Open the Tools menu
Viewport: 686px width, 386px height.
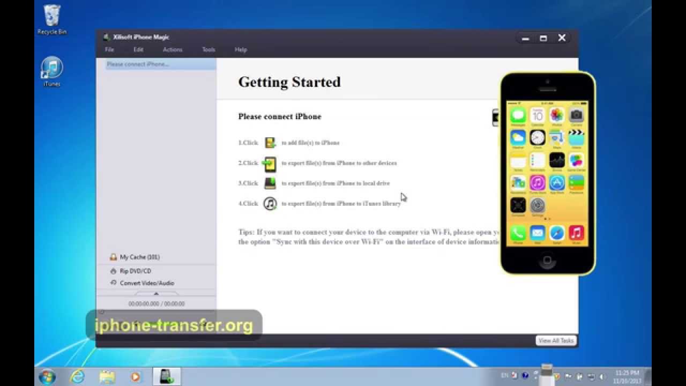208,49
